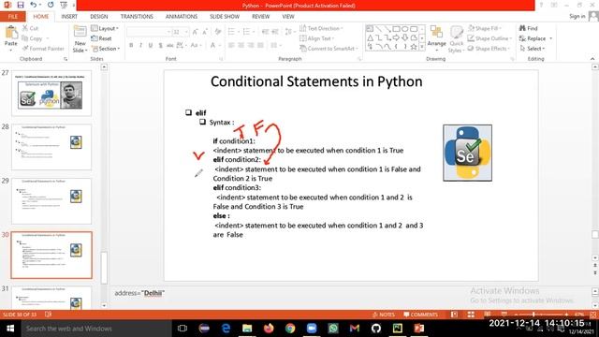Open the FILE tab
This screenshot has width=599, height=337.
12,17
